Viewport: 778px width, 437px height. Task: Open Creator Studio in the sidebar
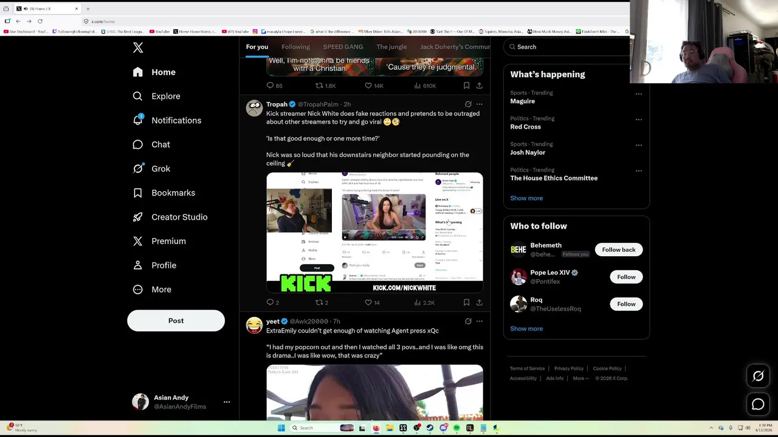171,217
